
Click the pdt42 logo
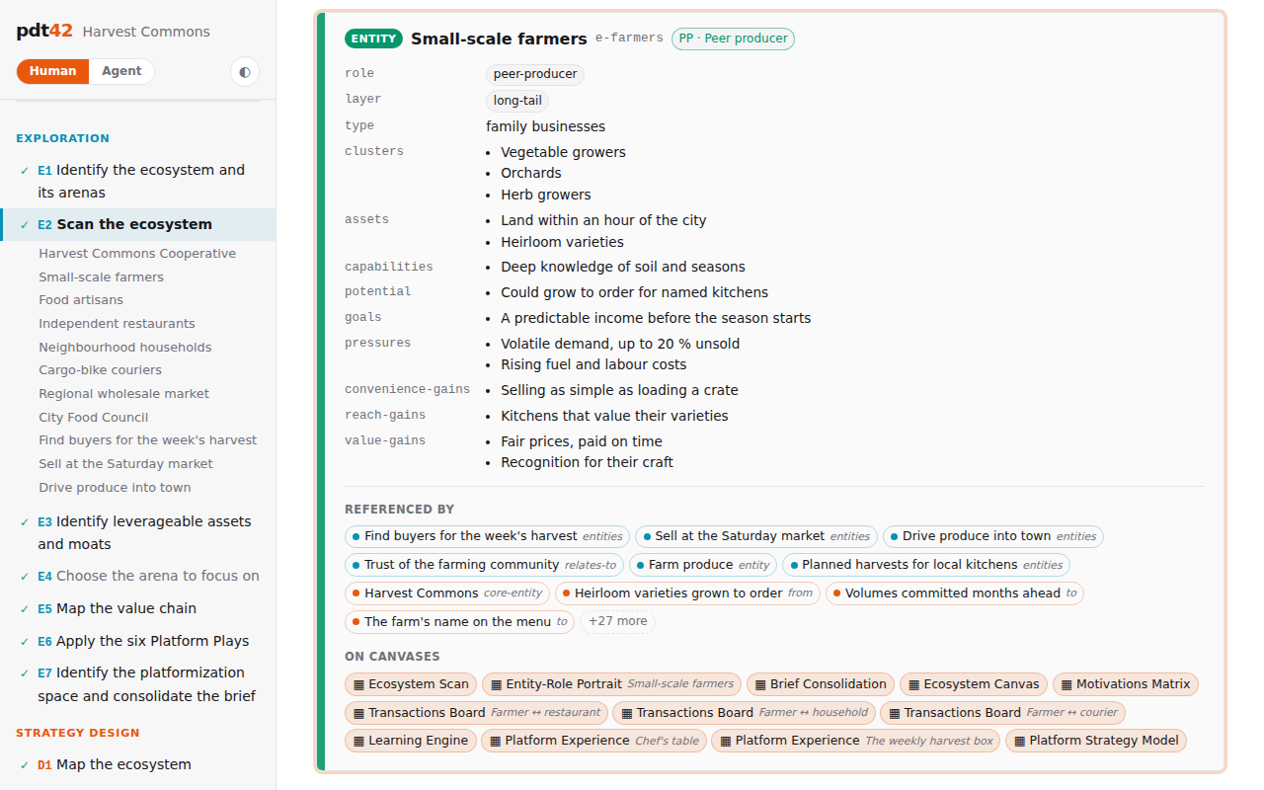tap(44, 31)
